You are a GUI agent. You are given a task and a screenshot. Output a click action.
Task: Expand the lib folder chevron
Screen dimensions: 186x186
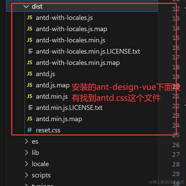[26, 153]
